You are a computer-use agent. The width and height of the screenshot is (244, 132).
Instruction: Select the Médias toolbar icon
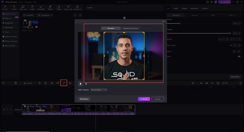pyautogui.click(x=5, y=8)
